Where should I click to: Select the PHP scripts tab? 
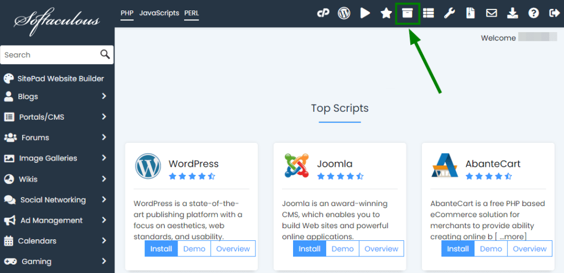pos(127,13)
